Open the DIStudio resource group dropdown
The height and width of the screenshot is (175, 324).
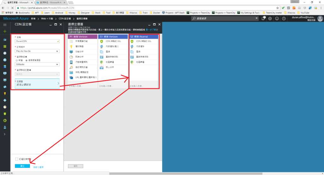click(x=37, y=64)
